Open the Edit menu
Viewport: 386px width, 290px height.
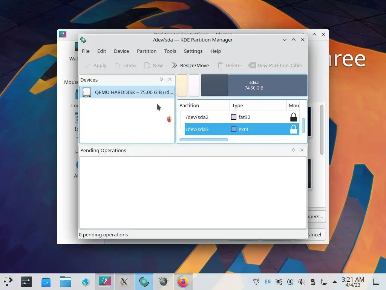(x=102, y=51)
